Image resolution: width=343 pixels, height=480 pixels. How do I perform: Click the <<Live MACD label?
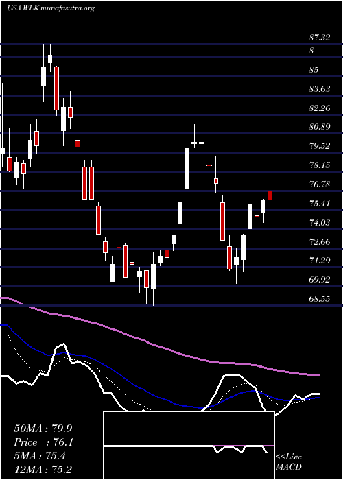tap(289, 462)
